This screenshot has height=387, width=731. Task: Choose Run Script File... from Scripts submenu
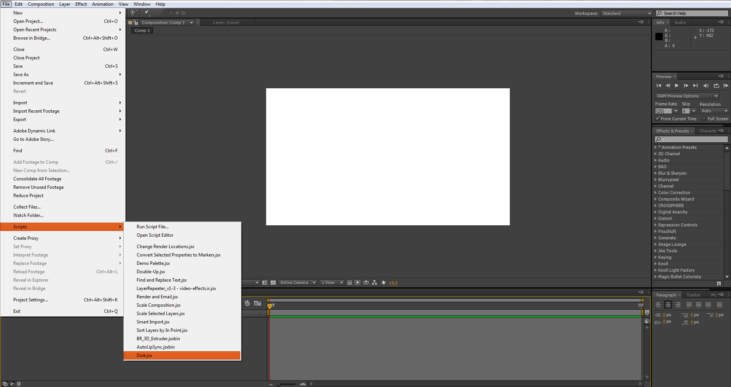(x=182, y=227)
